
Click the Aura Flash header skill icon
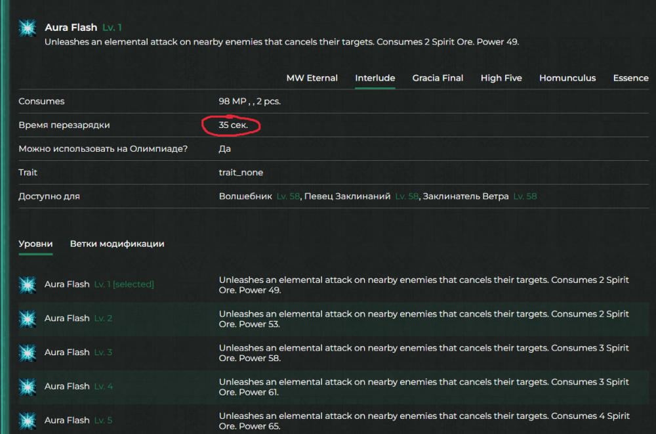click(27, 28)
